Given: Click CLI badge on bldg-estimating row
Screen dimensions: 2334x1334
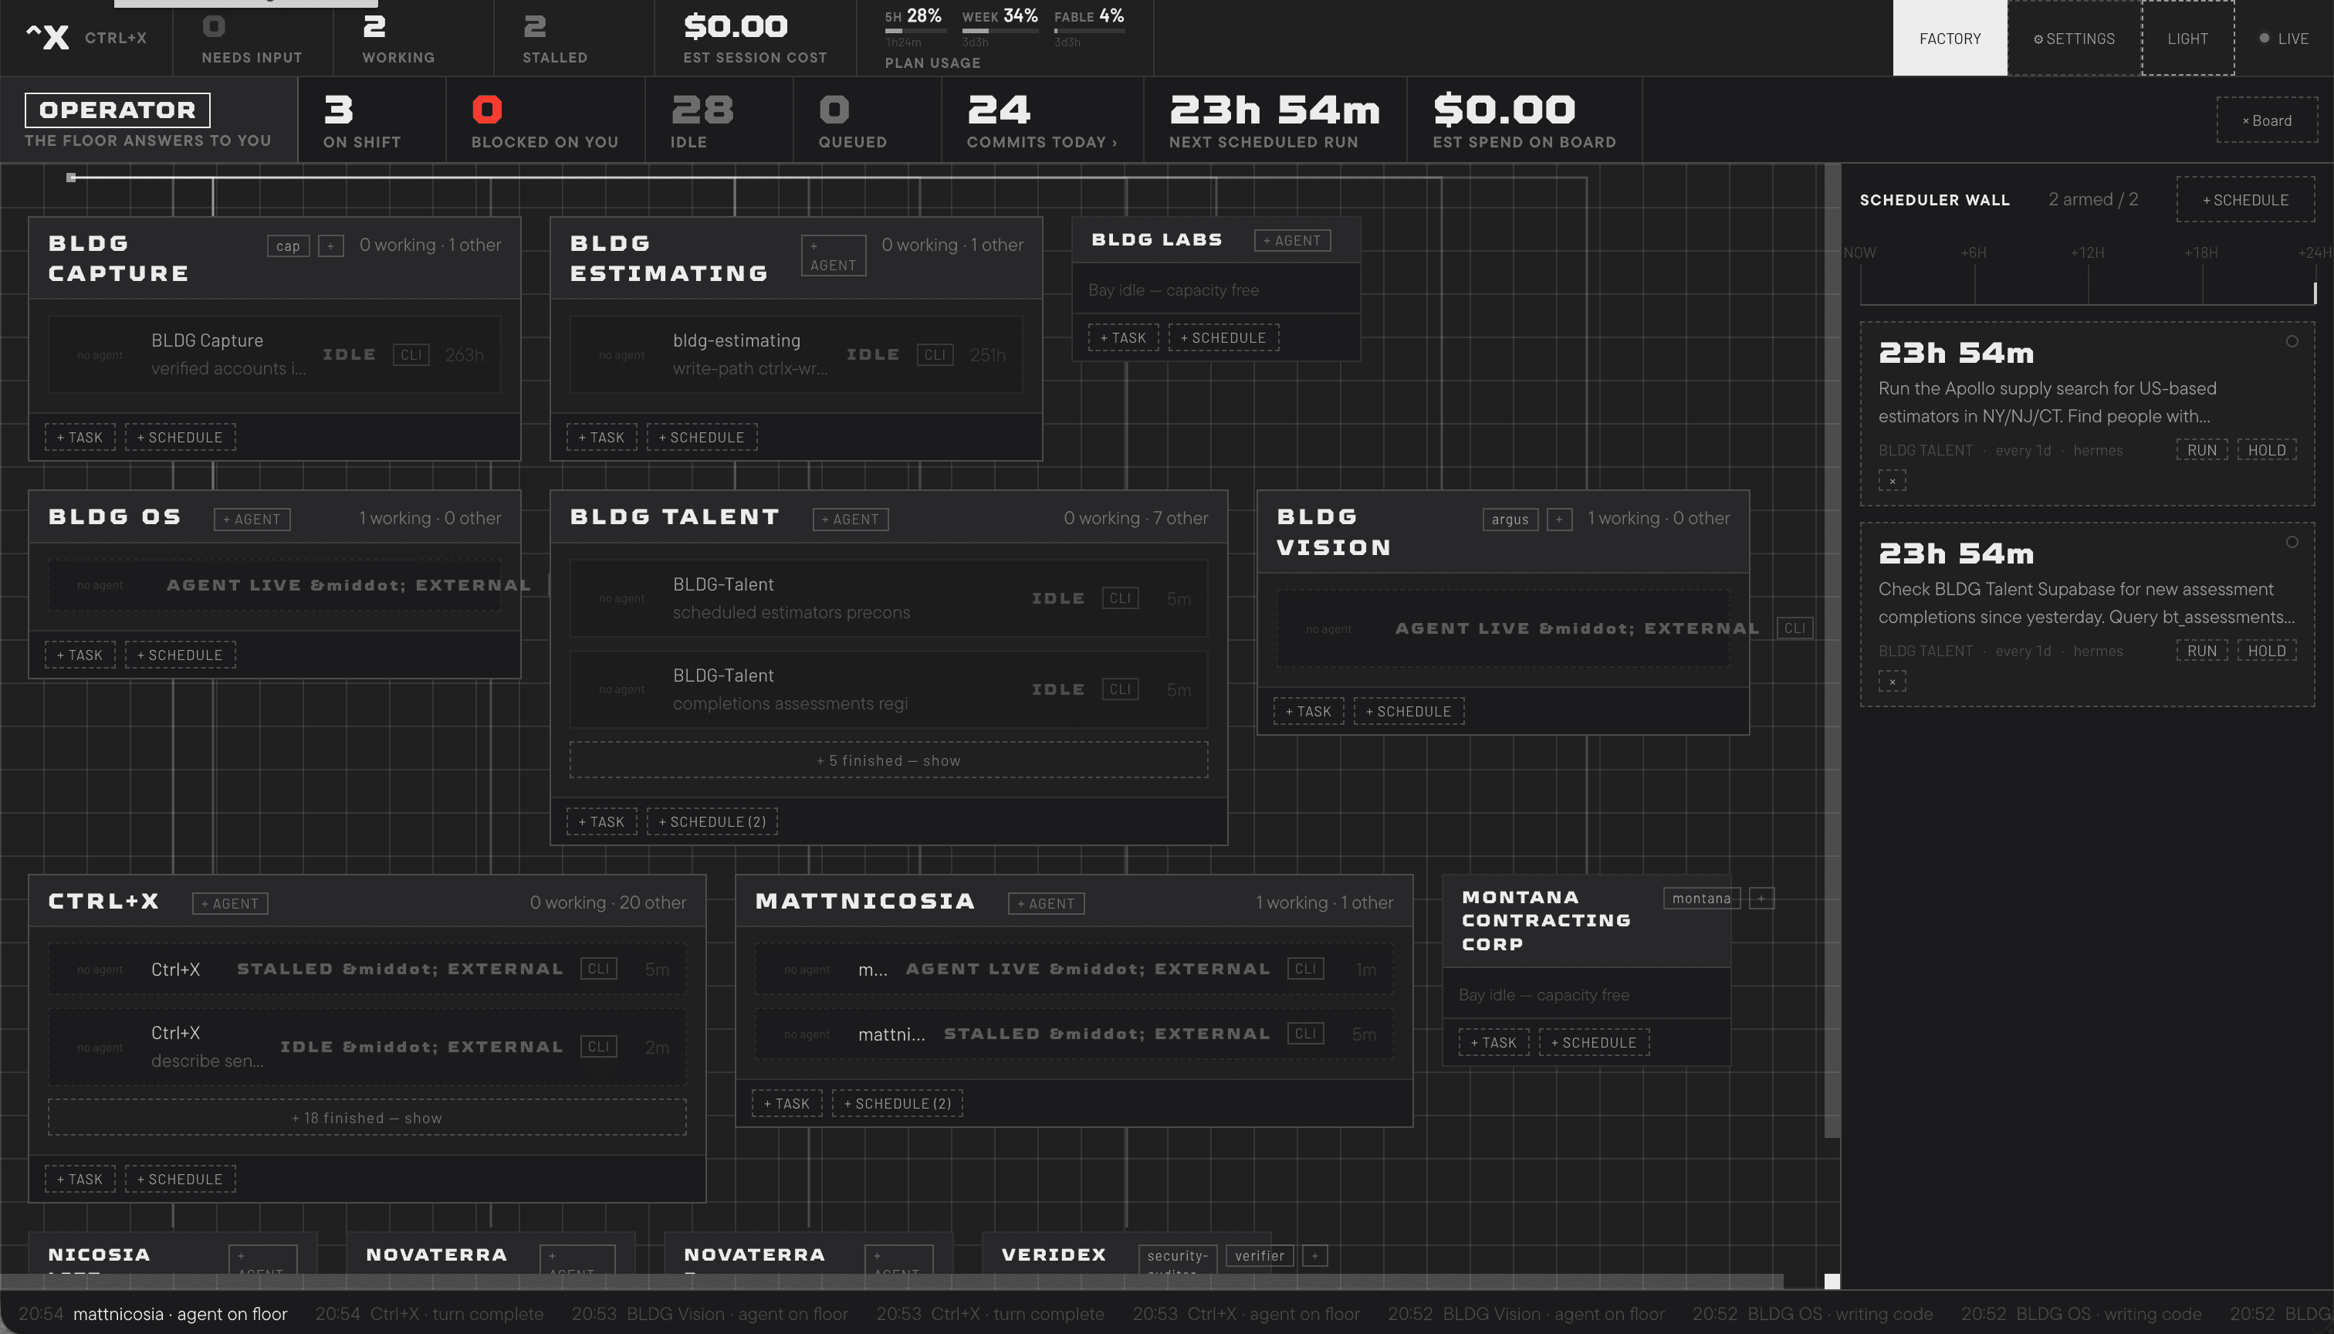Looking at the screenshot, I should point(935,355).
